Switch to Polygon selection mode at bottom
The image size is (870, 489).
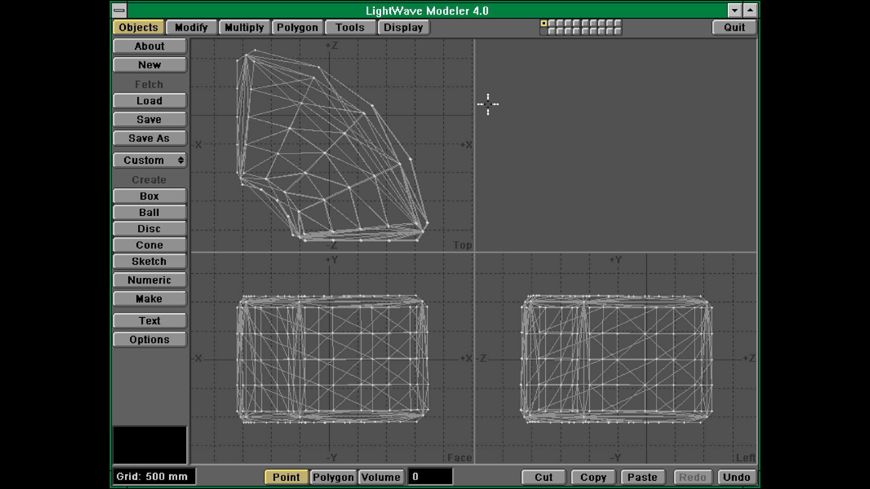(333, 477)
